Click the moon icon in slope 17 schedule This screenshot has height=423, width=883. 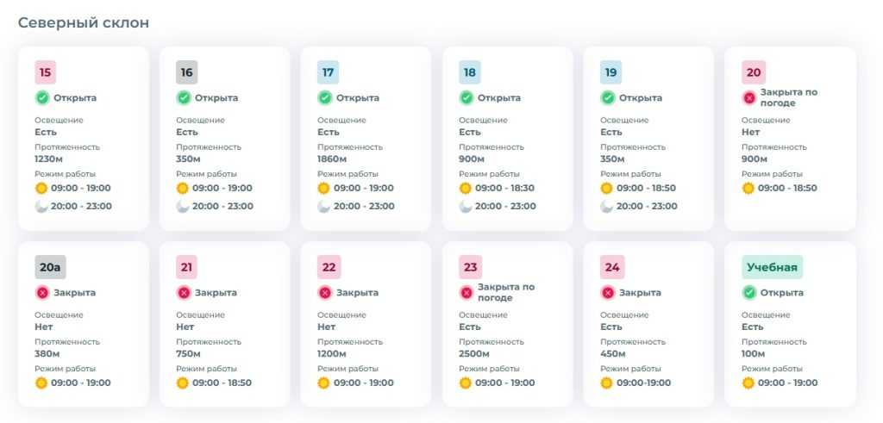point(324,206)
